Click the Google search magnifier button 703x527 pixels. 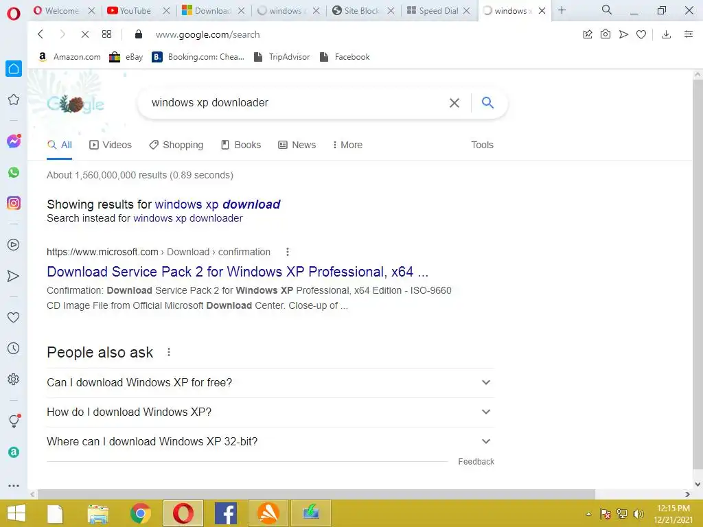[x=488, y=103]
